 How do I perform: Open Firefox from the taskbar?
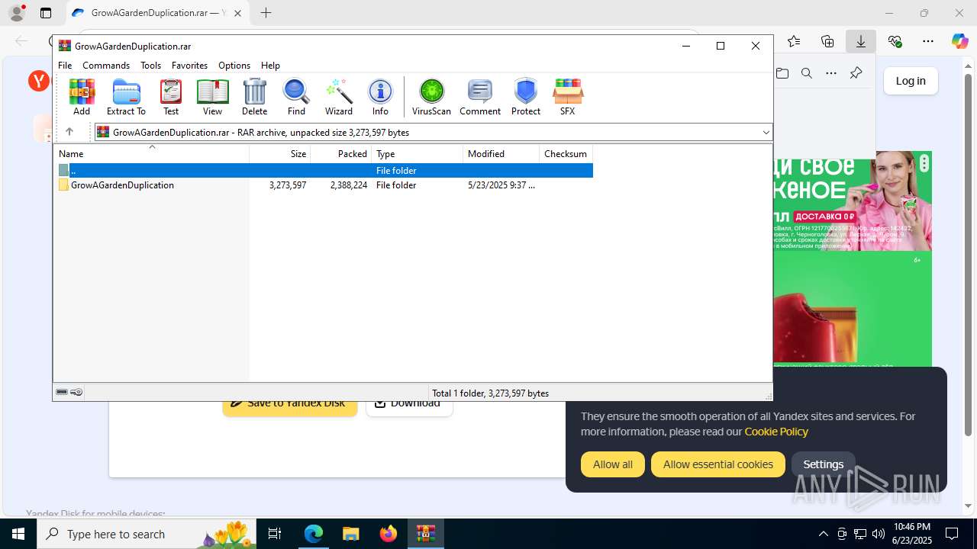pyautogui.click(x=389, y=534)
